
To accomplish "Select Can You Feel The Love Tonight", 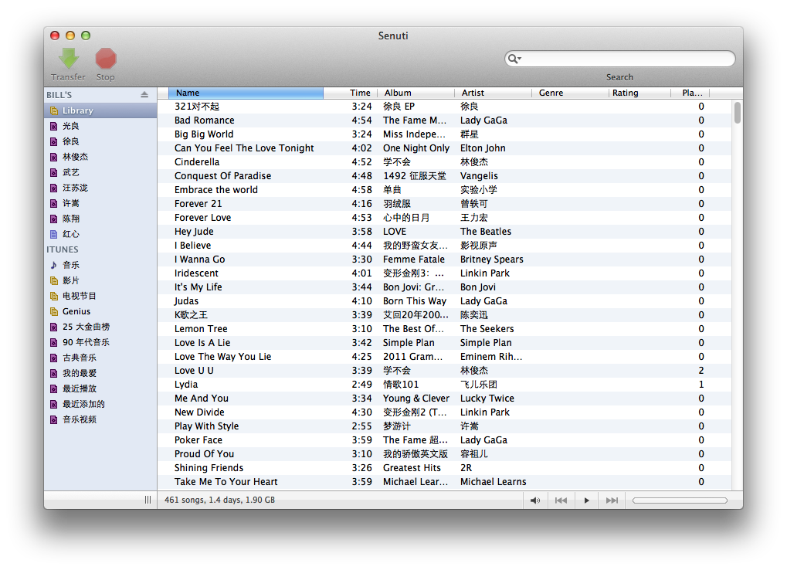I will (444, 148).
